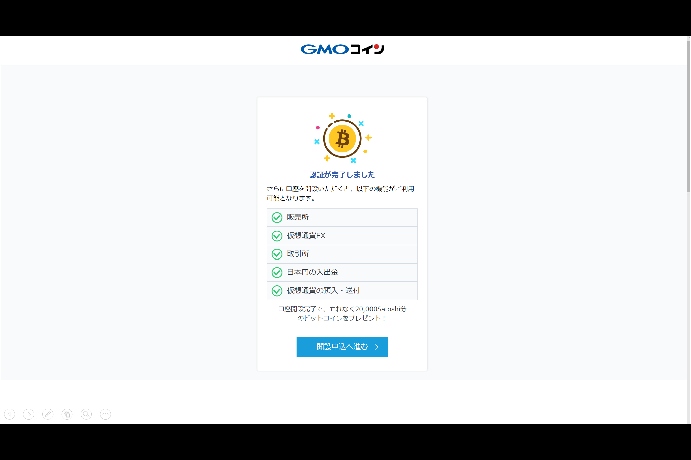Select the 日本円の入出金 label in the list
The width and height of the screenshot is (691, 460).
[312, 272]
